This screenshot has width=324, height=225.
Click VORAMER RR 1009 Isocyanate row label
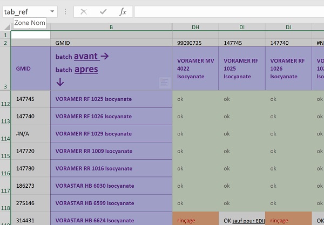[111, 151]
